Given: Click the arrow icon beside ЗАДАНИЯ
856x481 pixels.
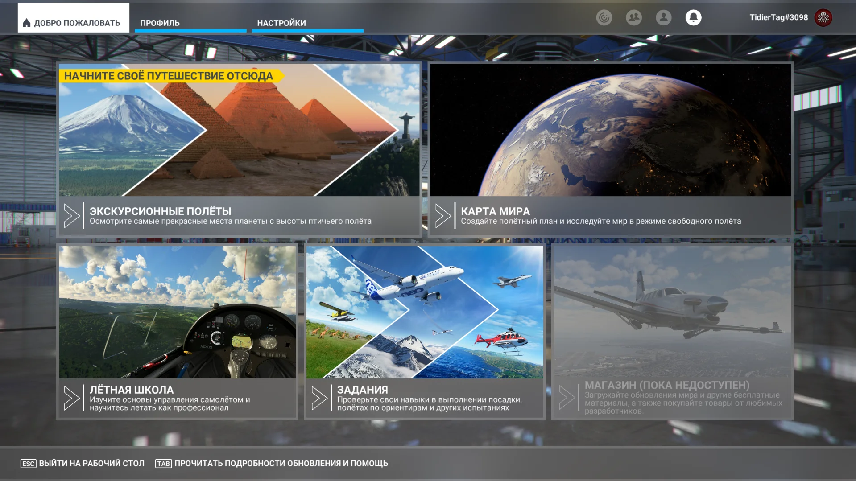Looking at the screenshot, I should [x=319, y=398].
